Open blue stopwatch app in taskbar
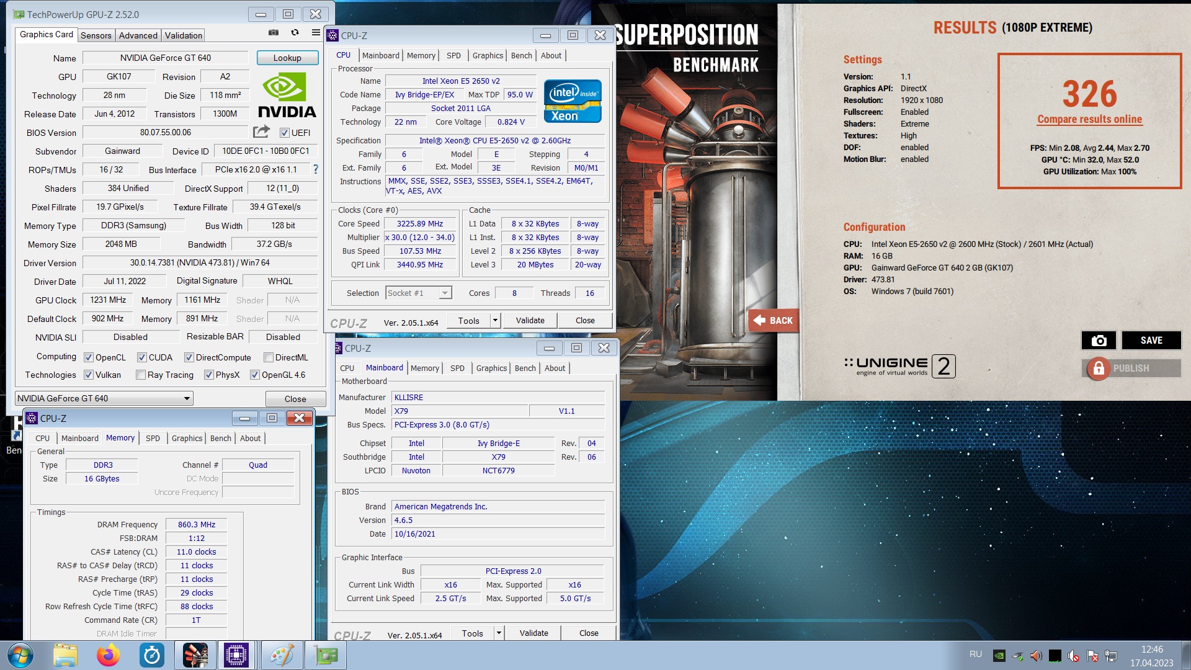1191x670 pixels. 152,656
